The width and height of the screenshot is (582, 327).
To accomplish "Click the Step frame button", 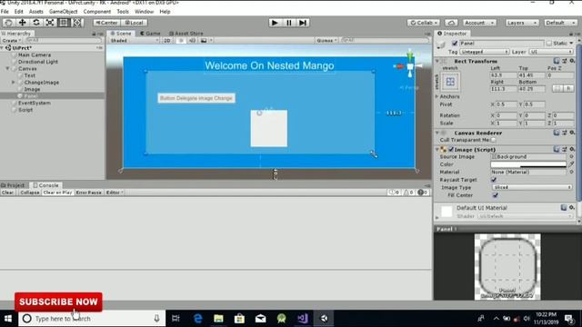I will pyautogui.click(x=303, y=23).
